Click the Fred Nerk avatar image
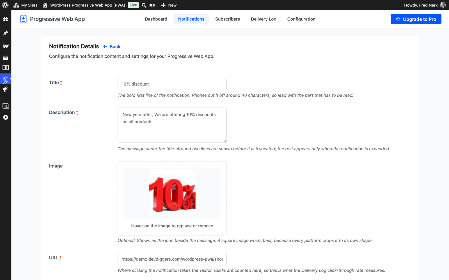Image resolution: width=449 pixels, height=280 pixels. tap(443, 5)
